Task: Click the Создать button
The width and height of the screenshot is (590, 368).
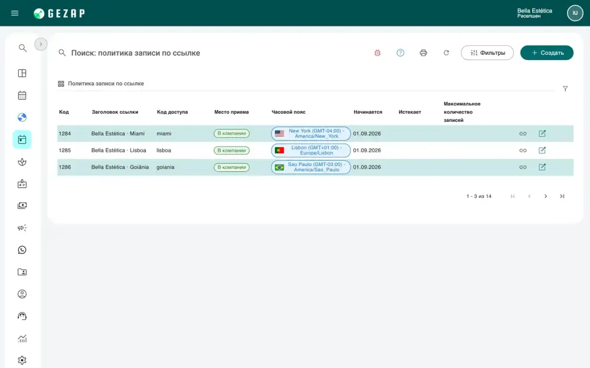Action: [547, 53]
